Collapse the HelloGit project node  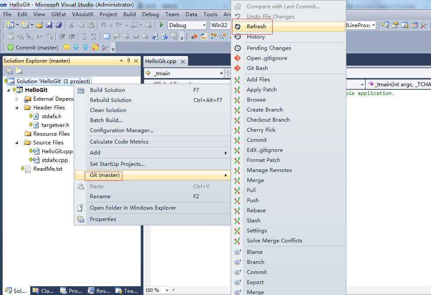coord(8,90)
